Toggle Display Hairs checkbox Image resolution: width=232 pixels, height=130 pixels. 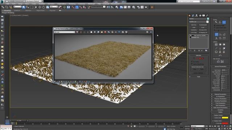pos(213,121)
